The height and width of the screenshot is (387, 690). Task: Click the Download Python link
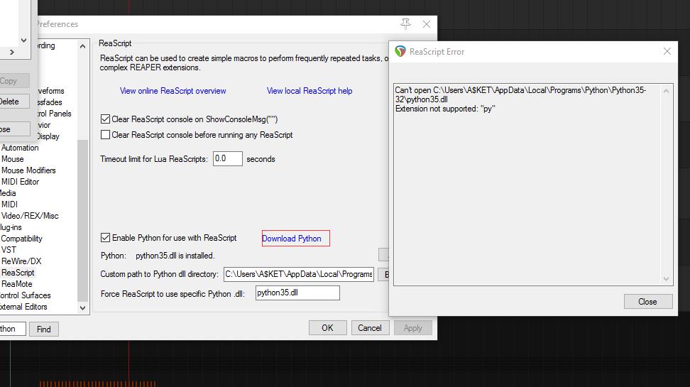pyautogui.click(x=291, y=239)
